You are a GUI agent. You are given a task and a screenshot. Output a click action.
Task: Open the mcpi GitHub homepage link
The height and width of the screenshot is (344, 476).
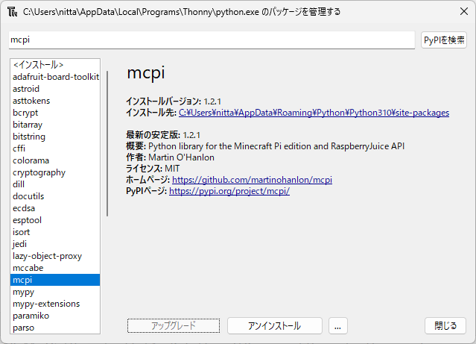[x=252, y=180]
